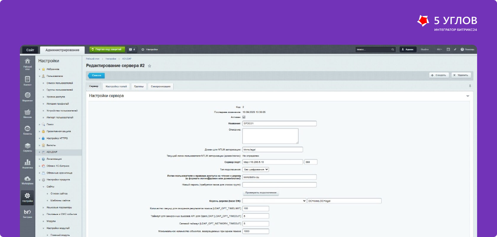Collapse the Пользователи tree node
Screen dimensions: 497x237
(40, 76)
